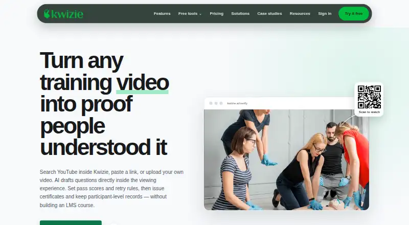Expand the Free tools dropdown
This screenshot has width=409, height=225.
click(190, 14)
